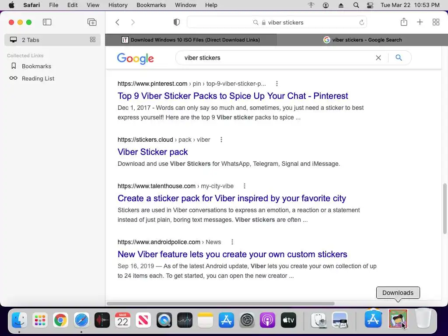Go forward to the next page
The height and width of the screenshot is (336, 448).
pos(133,22)
